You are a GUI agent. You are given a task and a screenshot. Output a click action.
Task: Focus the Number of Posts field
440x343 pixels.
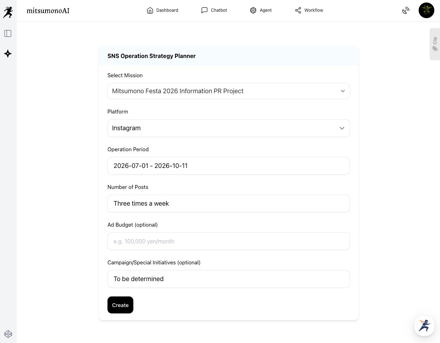pyautogui.click(x=228, y=204)
